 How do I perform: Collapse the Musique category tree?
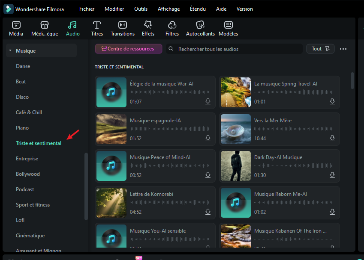pyautogui.click(x=10, y=51)
